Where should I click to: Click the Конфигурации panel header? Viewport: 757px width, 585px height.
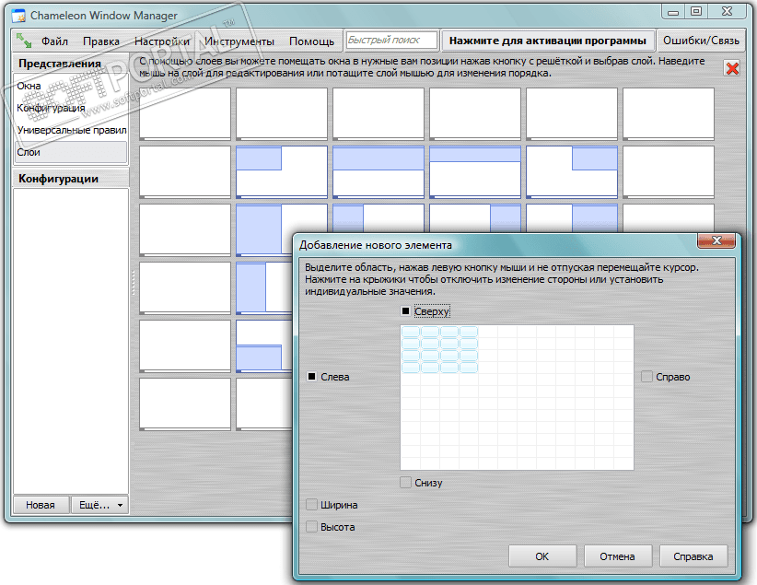point(71,179)
